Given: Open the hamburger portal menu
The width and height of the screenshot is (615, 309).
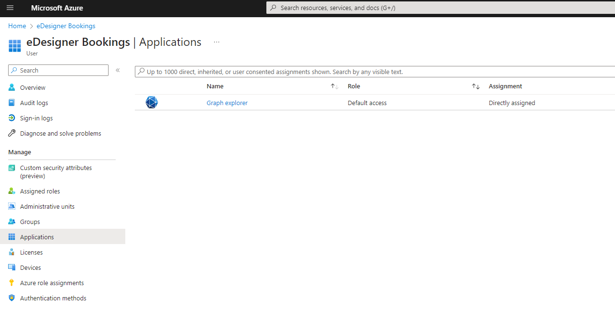Looking at the screenshot, I should 10,8.
